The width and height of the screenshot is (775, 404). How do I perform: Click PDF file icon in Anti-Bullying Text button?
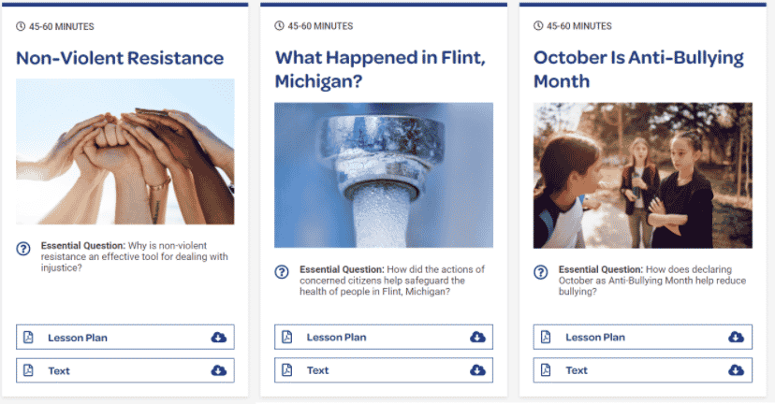point(546,370)
